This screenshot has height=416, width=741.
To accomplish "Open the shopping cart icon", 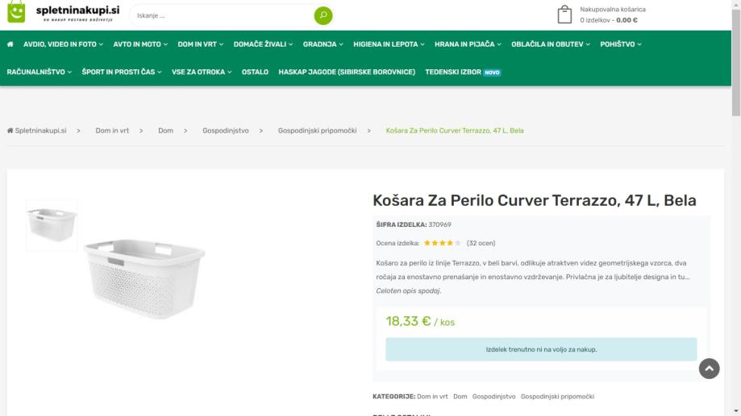I will 564,14.
